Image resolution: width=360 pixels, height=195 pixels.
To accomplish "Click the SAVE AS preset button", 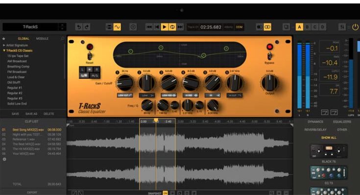I will click(31, 114).
